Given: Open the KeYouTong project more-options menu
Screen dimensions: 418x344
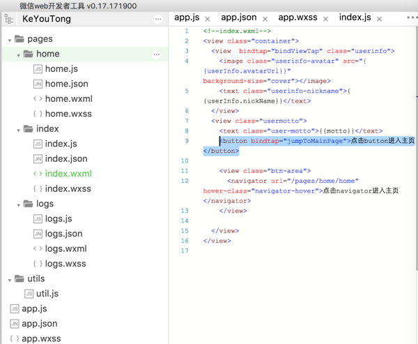Looking at the screenshot, I should [x=158, y=19].
